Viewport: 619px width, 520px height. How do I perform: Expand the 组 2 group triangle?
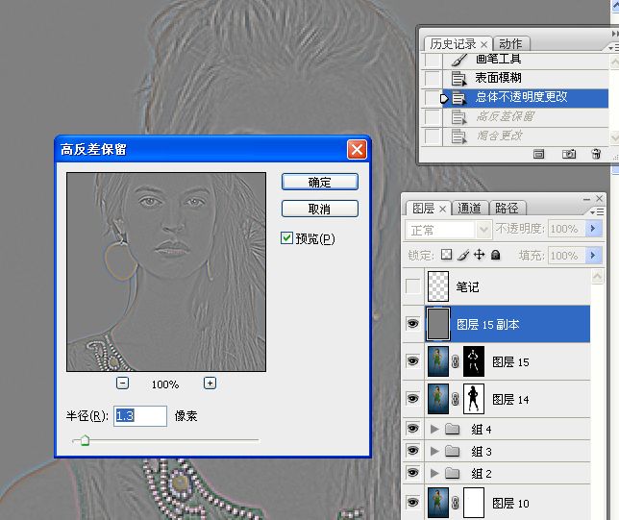pyautogui.click(x=434, y=473)
